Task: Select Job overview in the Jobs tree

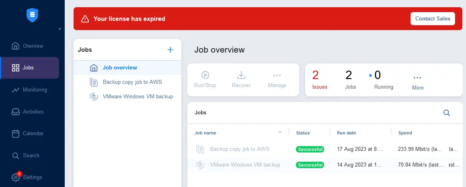Action: [127, 68]
